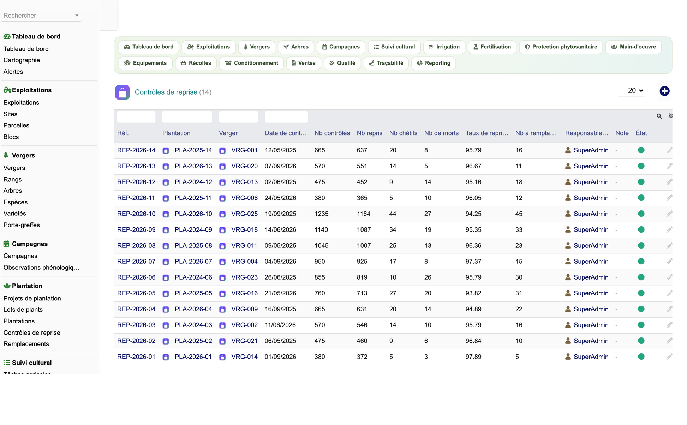Click the edit pencil for REP-2026-05

point(669,293)
